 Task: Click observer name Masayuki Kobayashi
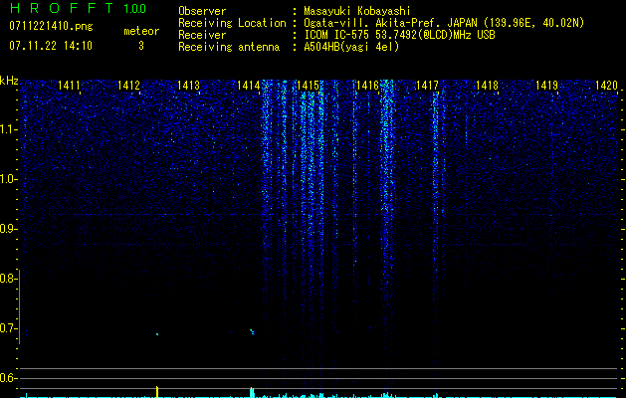pyautogui.click(x=357, y=11)
